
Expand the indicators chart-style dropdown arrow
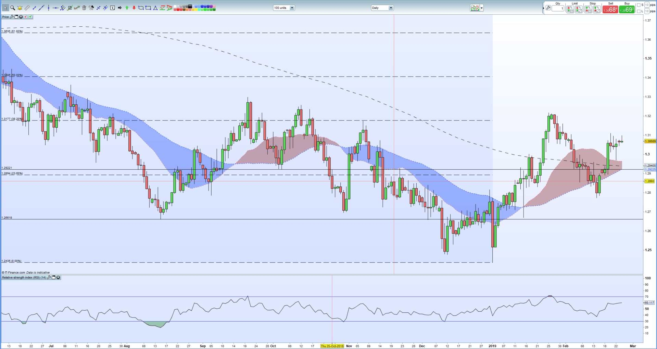tap(482, 8)
